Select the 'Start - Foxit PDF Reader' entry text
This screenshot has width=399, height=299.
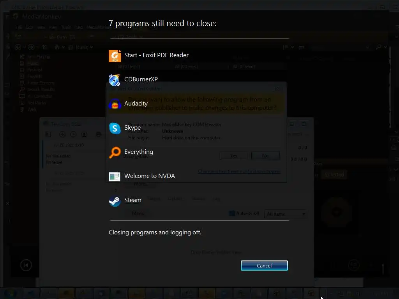(x=156, y=55)
